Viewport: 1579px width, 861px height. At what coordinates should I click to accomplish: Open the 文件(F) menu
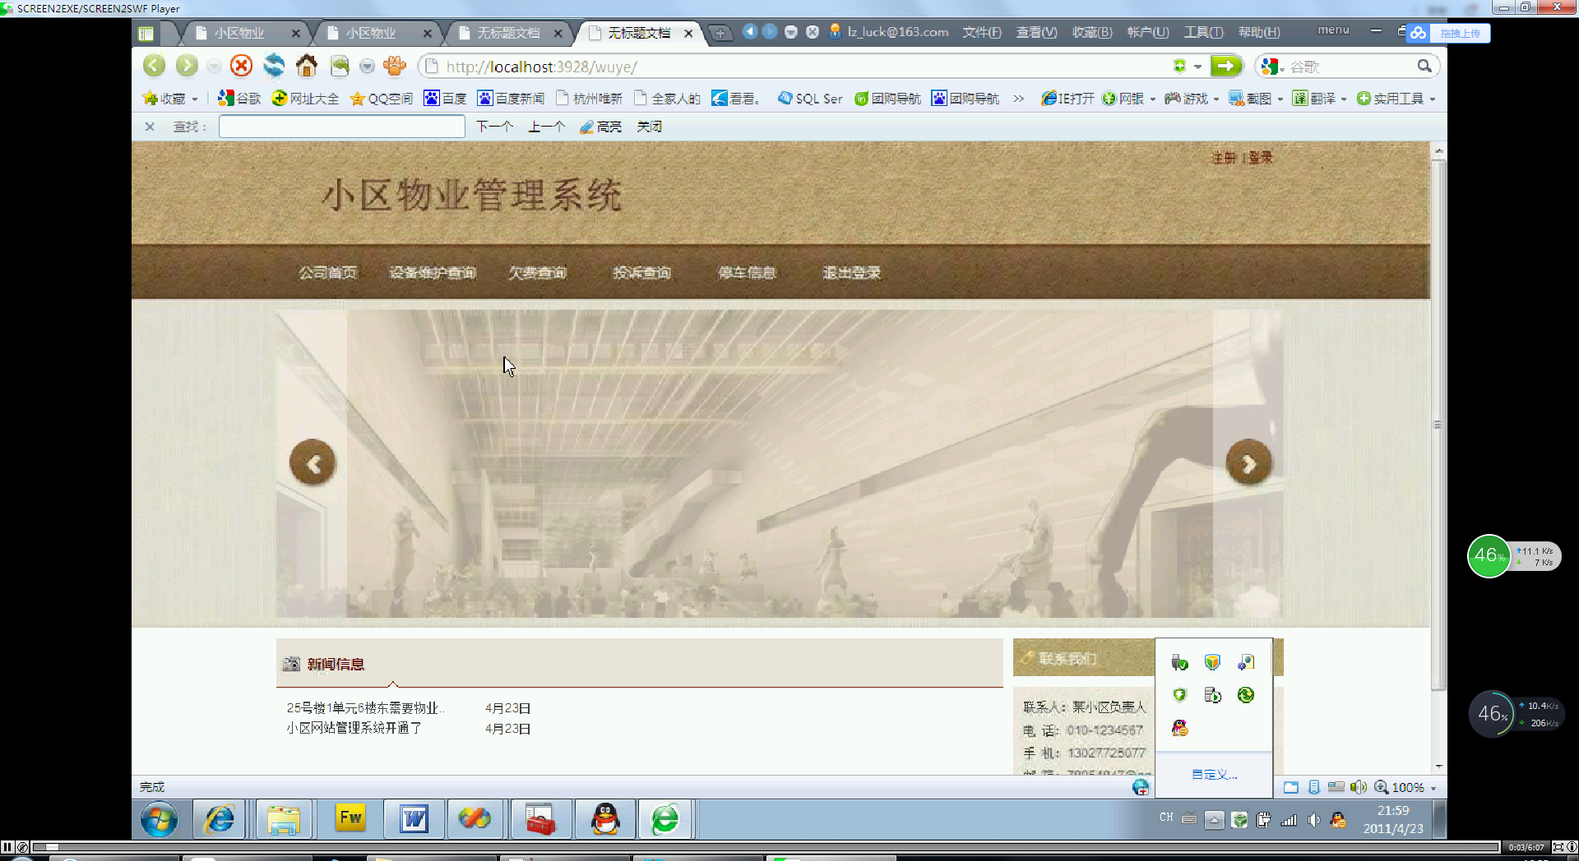click(982, 32)
